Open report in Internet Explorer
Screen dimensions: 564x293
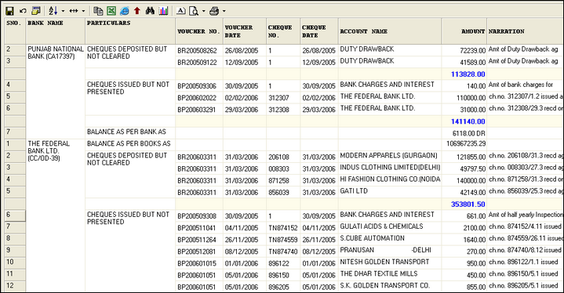[125, 11]
